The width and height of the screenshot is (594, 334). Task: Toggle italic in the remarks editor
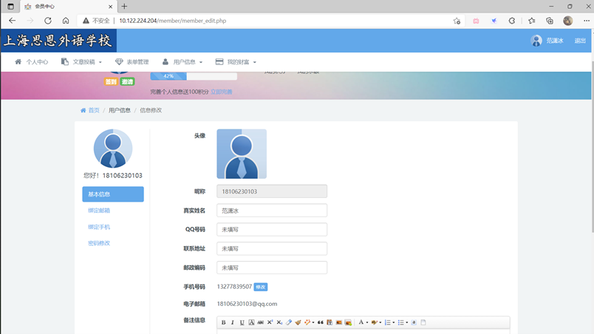tap(233, 322)
